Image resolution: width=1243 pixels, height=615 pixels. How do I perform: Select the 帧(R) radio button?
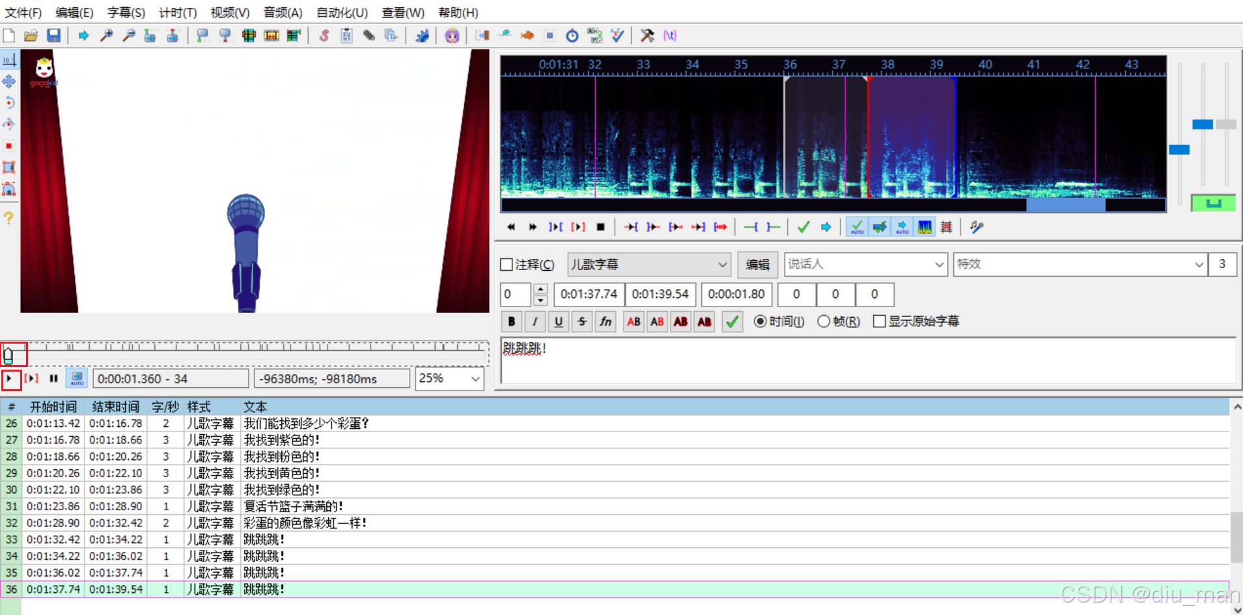pyautogui.click(x=824, y=321)
